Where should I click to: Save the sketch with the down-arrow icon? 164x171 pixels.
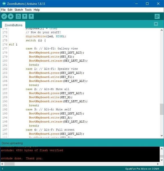(31, 17)
